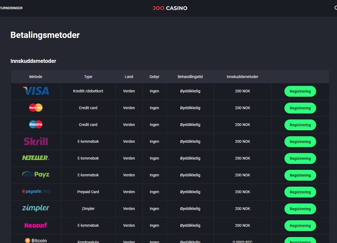The height and width of the screenshot is (243, 337).
Task: Click the Bitcoin logo
Action: 36,241
